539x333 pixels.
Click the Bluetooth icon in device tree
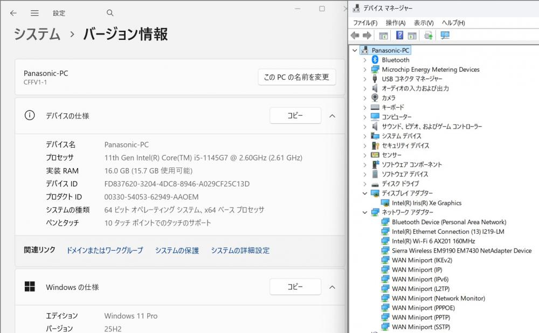(x=375, y=60)
